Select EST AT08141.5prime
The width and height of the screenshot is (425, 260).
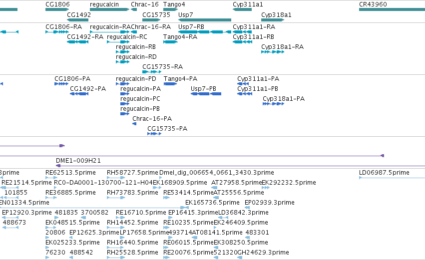[217, 233]
